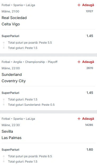Open the Las Palmas team name
Screen dimensions: 97x166
[11, 138]
